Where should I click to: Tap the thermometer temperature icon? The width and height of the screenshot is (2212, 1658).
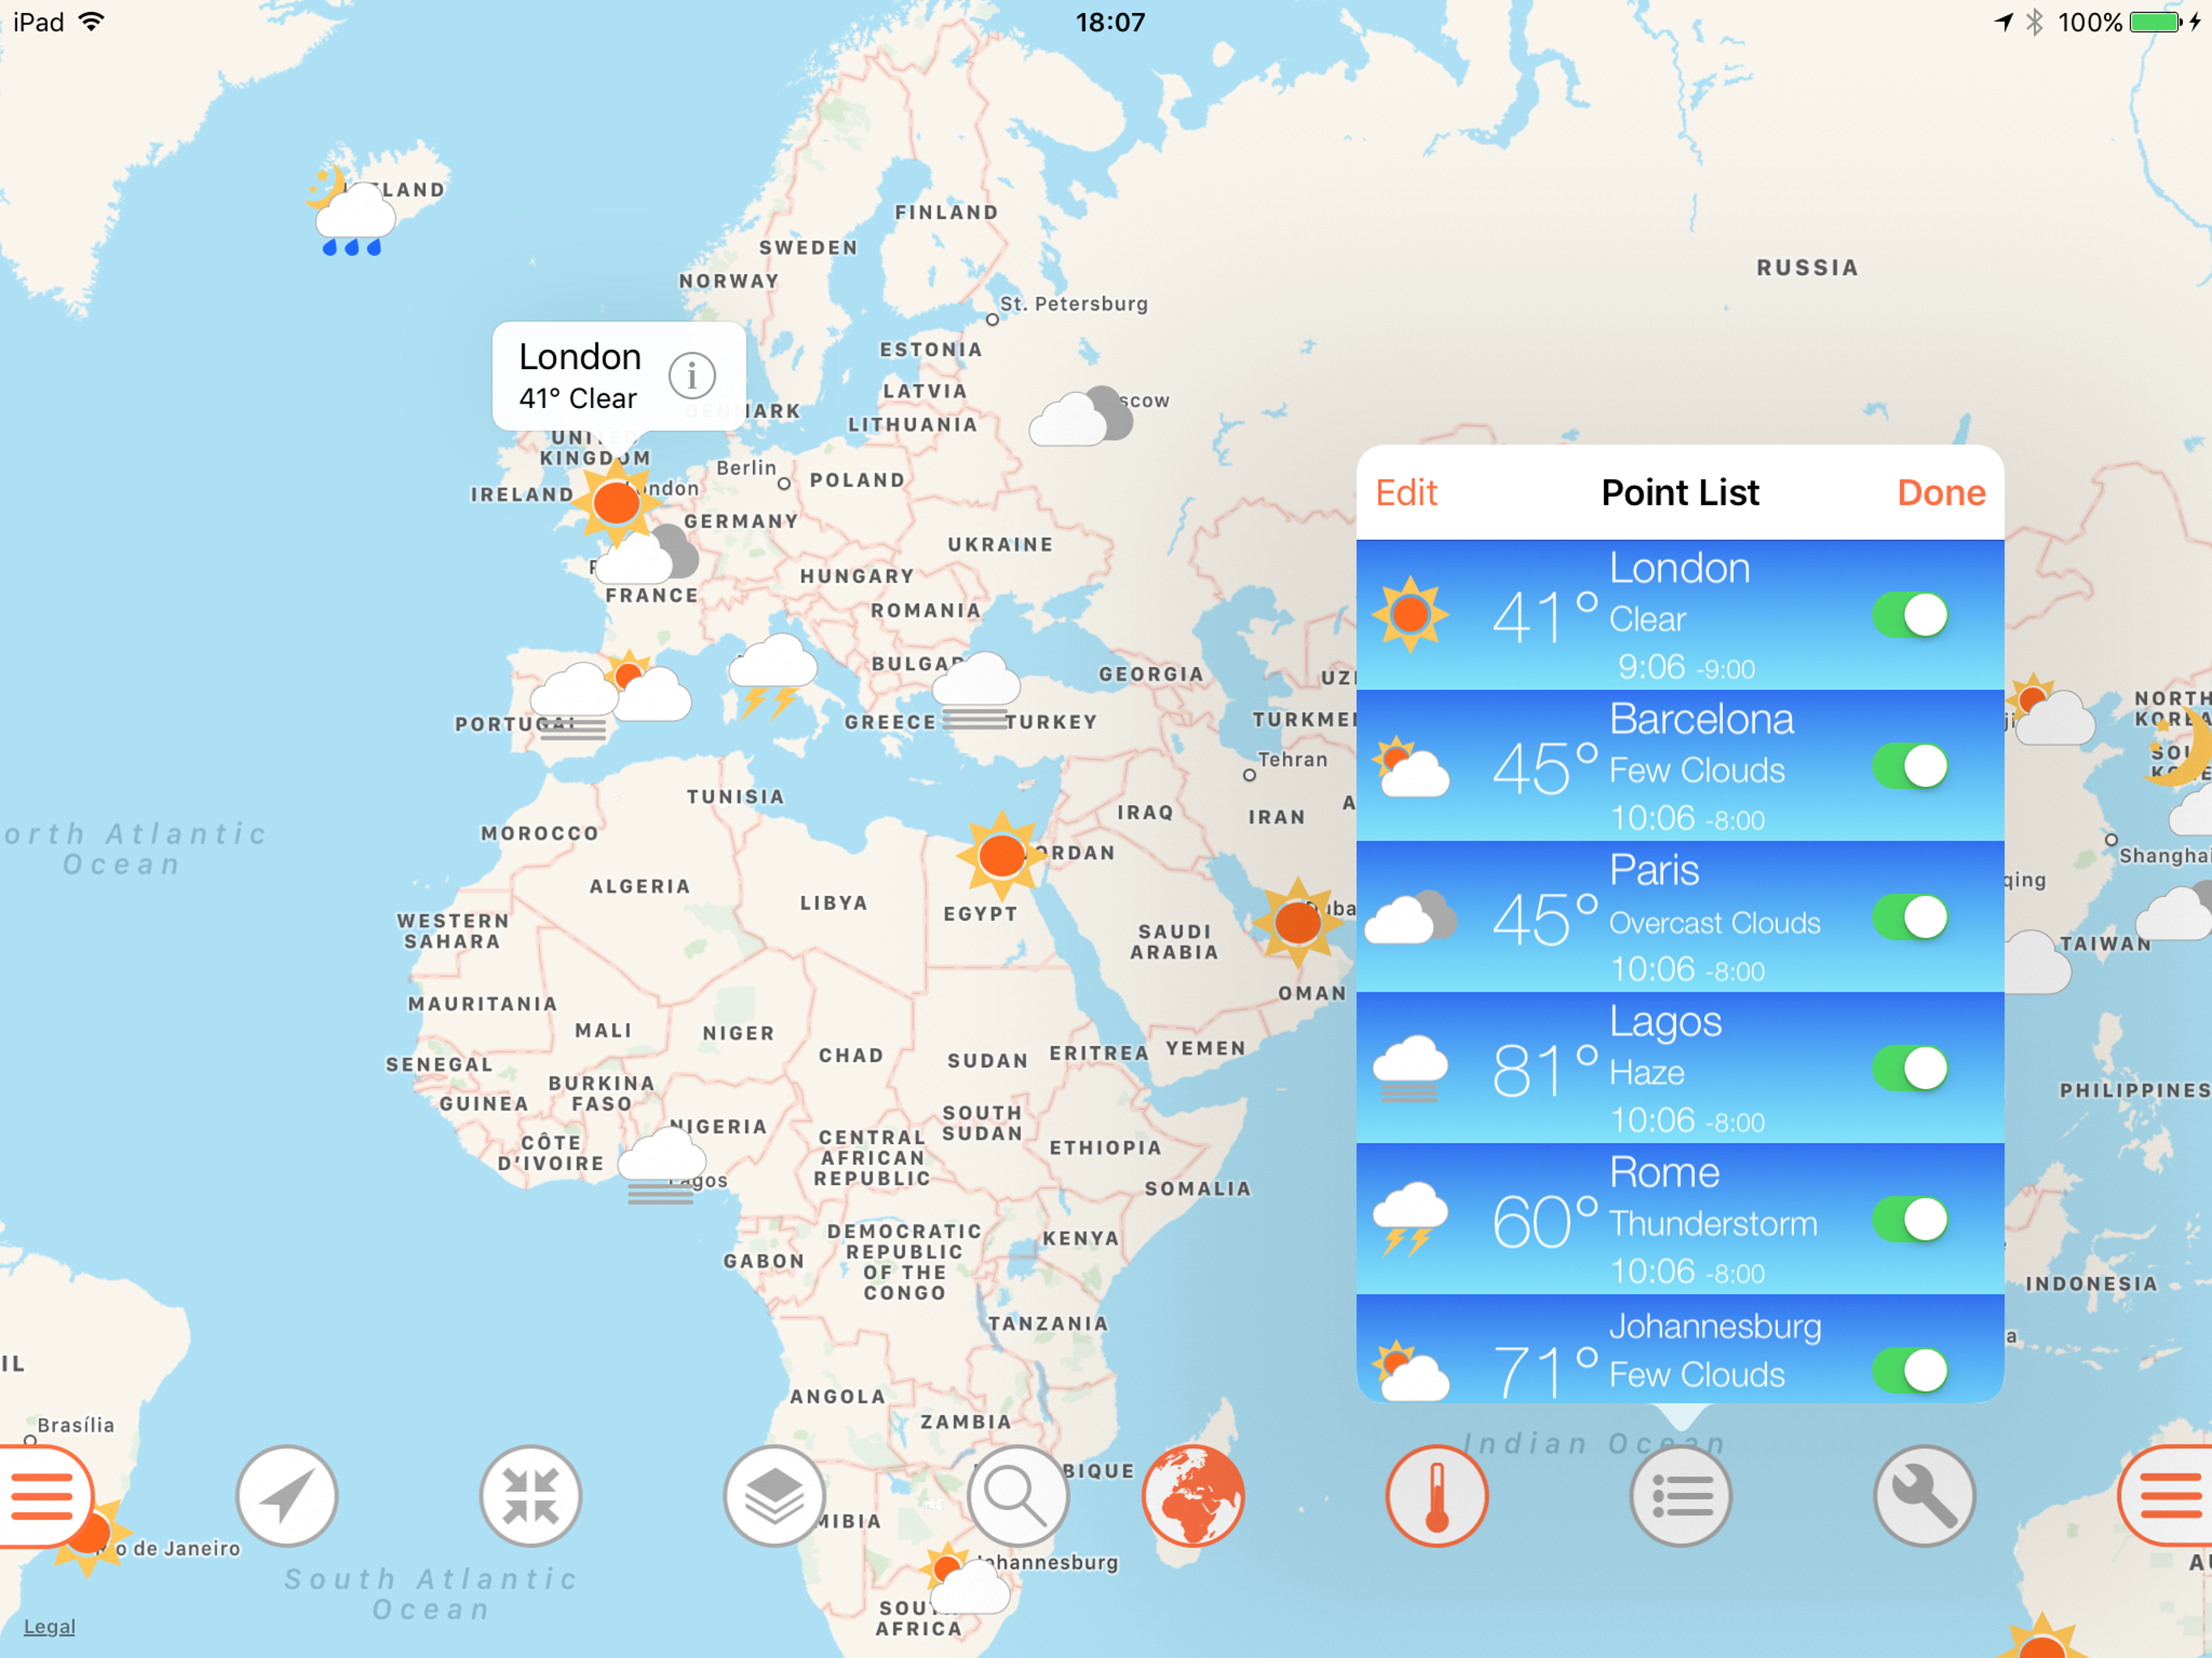point(1436,1496)
